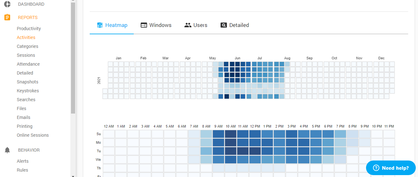Click the Wednesday 6 PM heatmap cell
The width and height of the screenshot is (418, 177).
click(328, 159)
